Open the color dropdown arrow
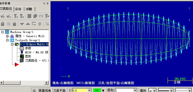The height and width of the screenshot is (92, 193). (103, 90)
